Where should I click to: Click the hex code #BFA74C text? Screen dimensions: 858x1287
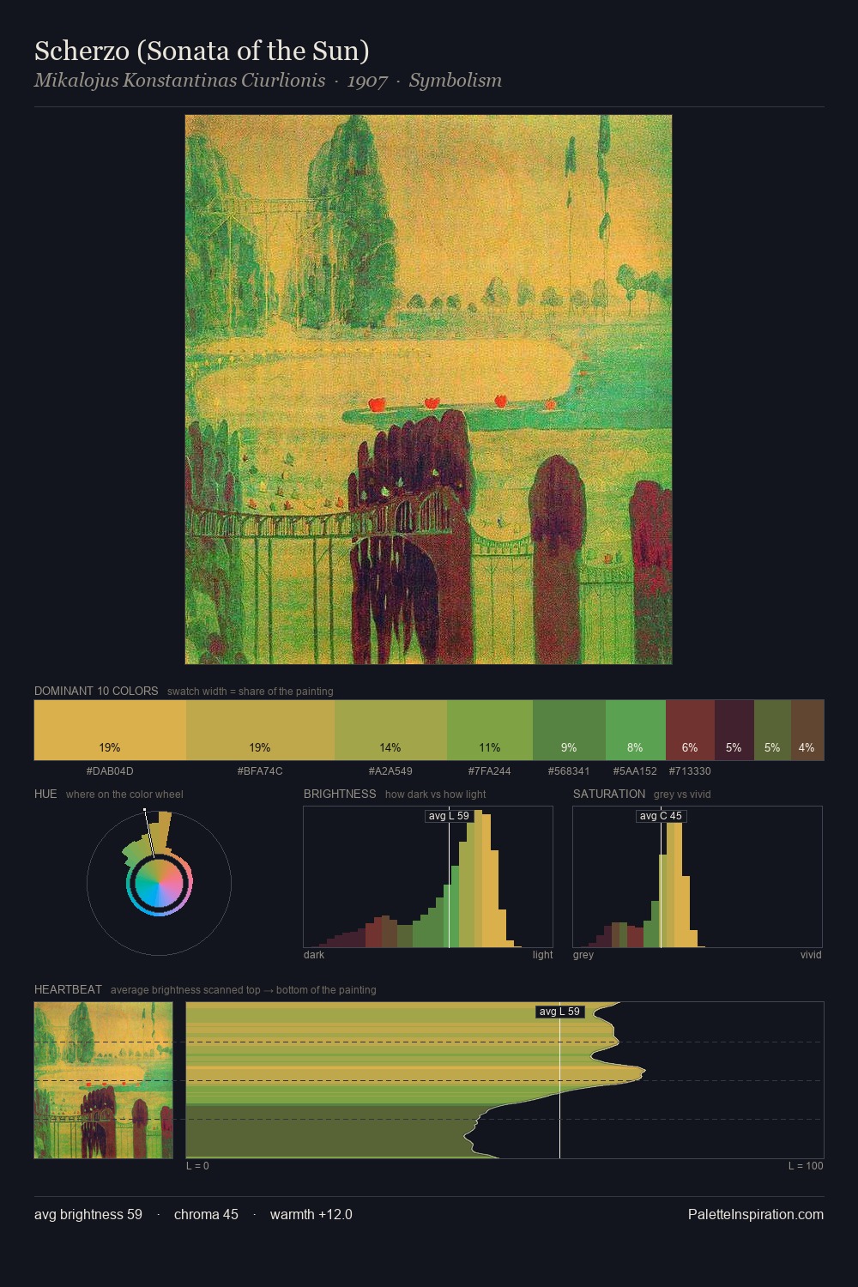coord(260,770)
